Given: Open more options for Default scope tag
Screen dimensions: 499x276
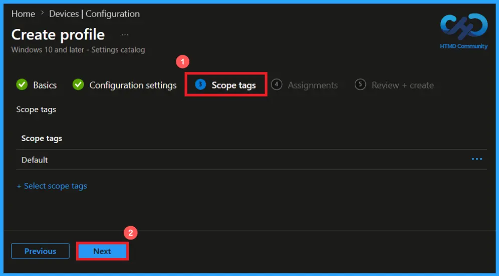Looking at the screenshot, I should coord(477,159).
